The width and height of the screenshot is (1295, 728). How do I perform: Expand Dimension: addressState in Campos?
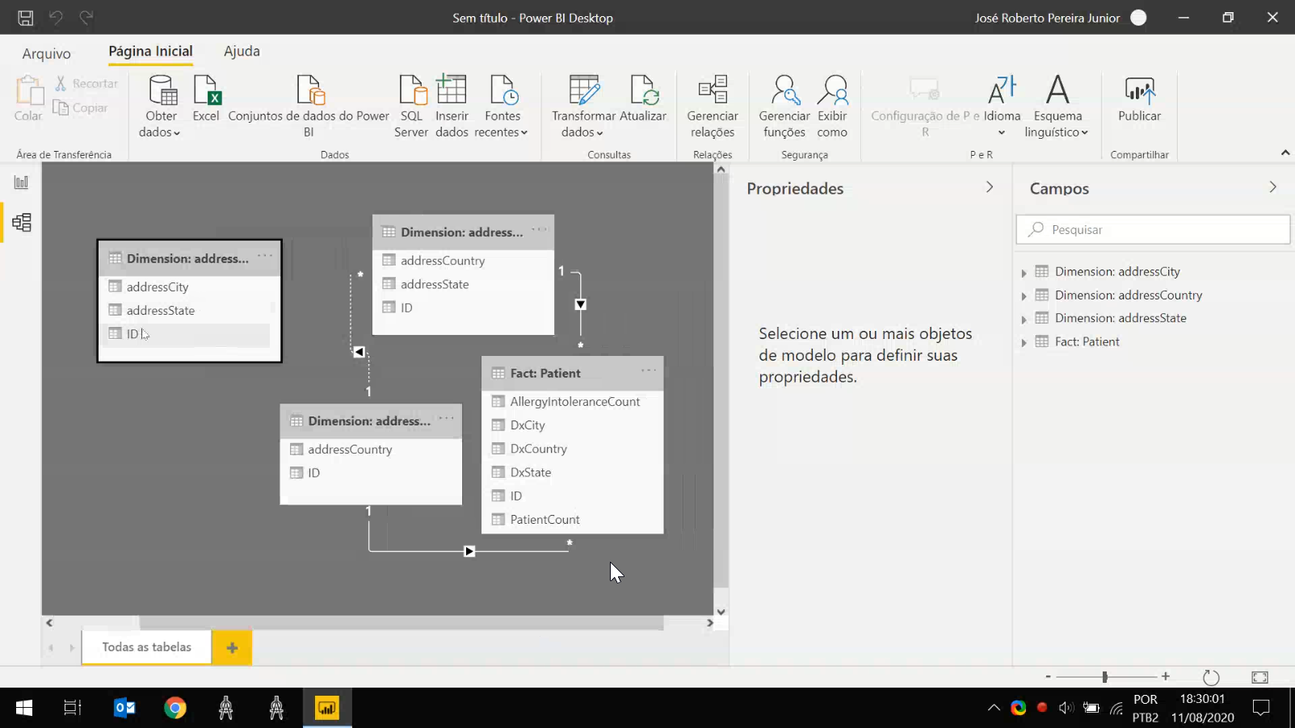pos(1024,320)
